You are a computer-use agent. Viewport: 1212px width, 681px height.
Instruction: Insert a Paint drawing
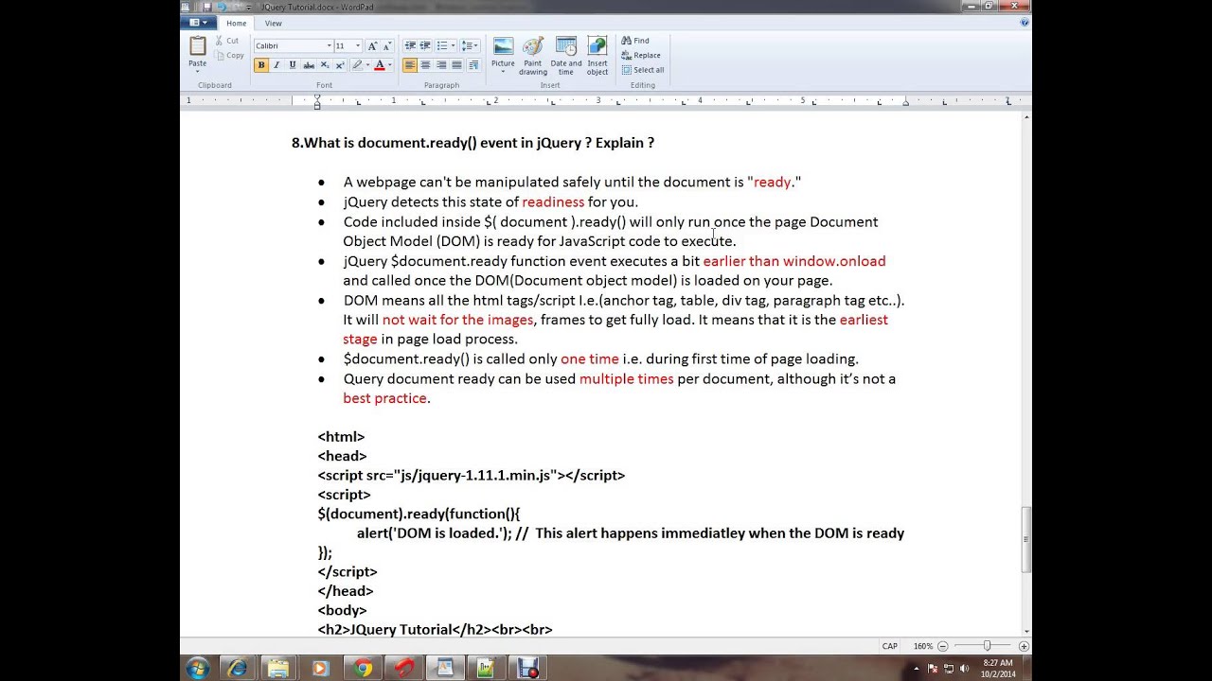pyautogui.click(x=533, y=55)
